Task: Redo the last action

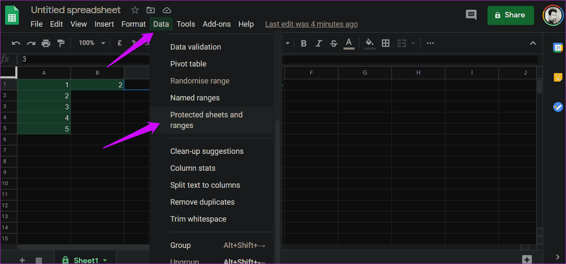Action: (31, 43)
